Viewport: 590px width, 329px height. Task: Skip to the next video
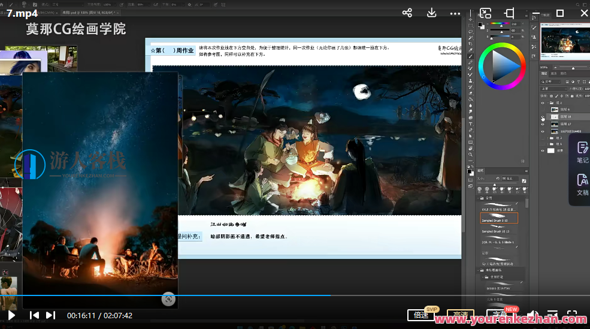point(50,315)
